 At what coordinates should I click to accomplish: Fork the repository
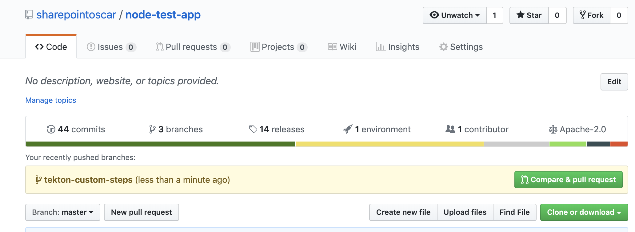592,15
